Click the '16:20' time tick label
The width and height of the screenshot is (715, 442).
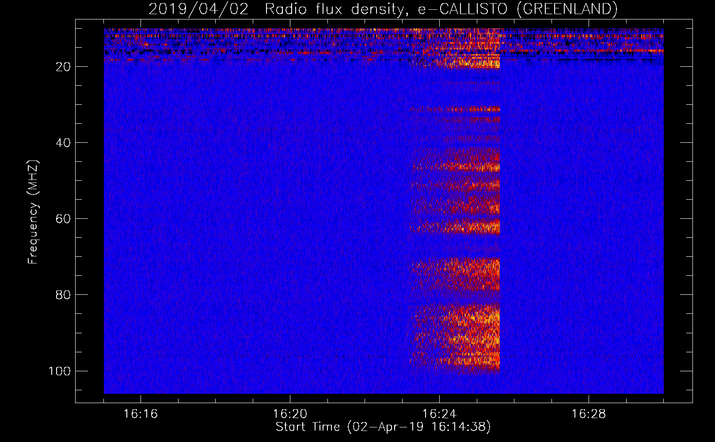(x=290, y=414)
